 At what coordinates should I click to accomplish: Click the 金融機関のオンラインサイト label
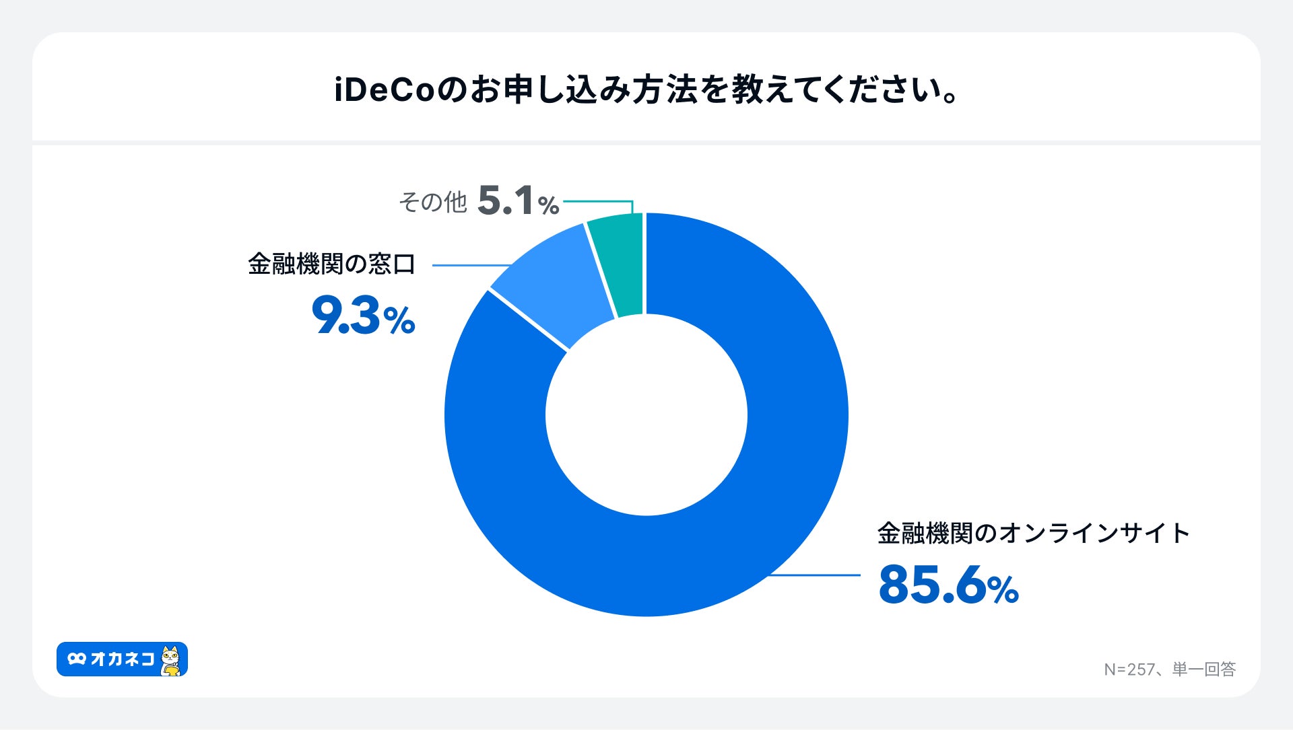pyautogui.click(x=1034, y=534)
